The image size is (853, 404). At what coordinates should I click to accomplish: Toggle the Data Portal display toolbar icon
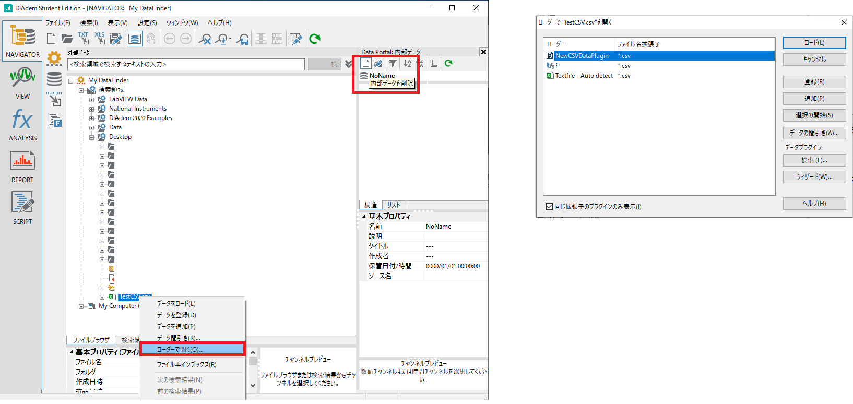134,39
